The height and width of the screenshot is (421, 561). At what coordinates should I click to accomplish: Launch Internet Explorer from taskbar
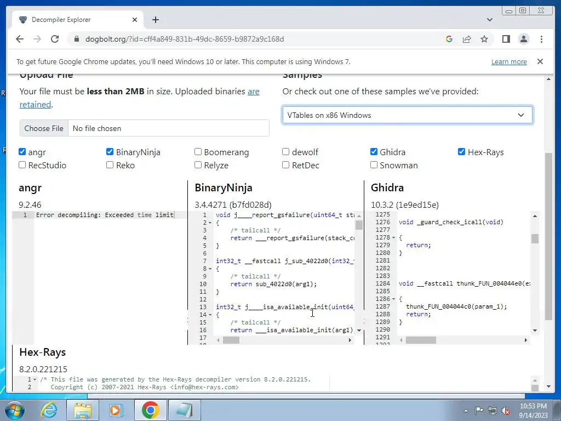coord(49,410)
